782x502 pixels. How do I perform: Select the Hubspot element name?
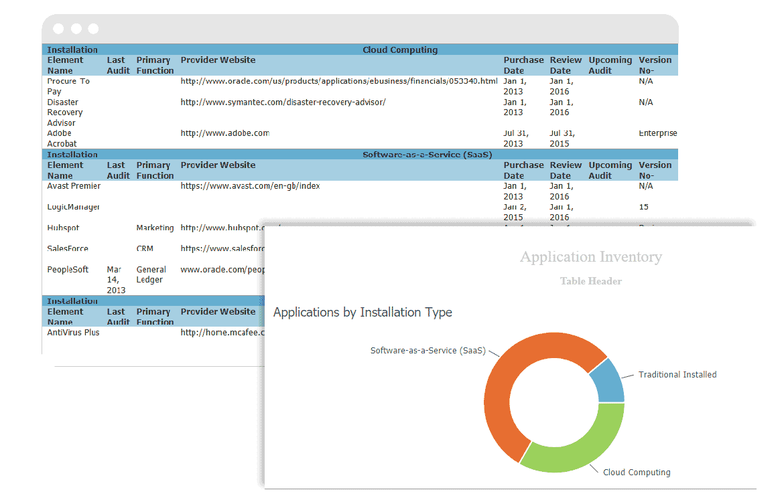tap(64, 228)
